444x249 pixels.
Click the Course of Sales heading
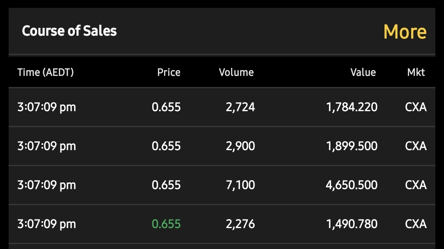point(69,30)
